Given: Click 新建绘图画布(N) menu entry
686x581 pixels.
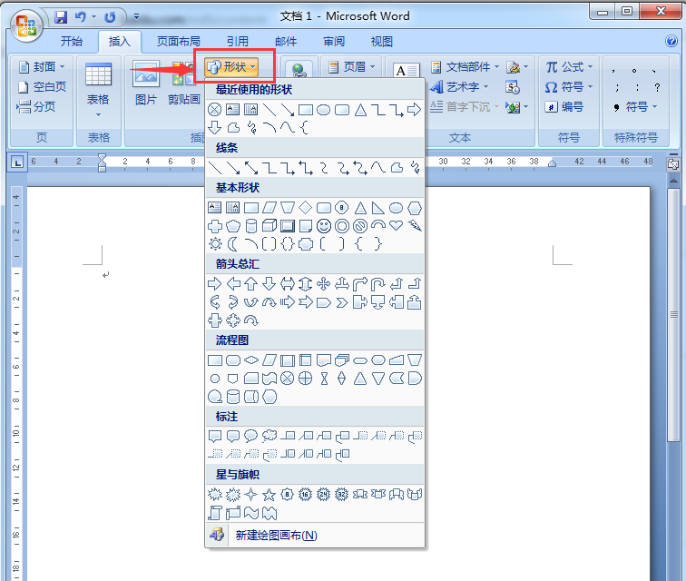Looking at the screenshot, I should point(315,535).
